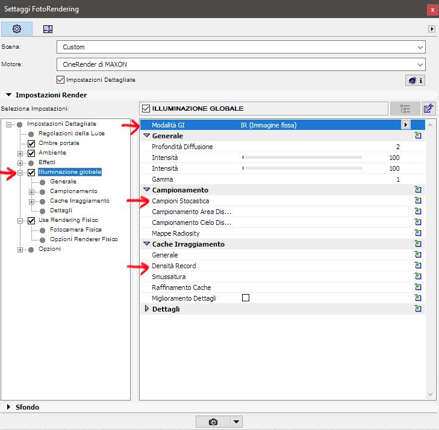Open the Scena dropdown

coord(240,47)
